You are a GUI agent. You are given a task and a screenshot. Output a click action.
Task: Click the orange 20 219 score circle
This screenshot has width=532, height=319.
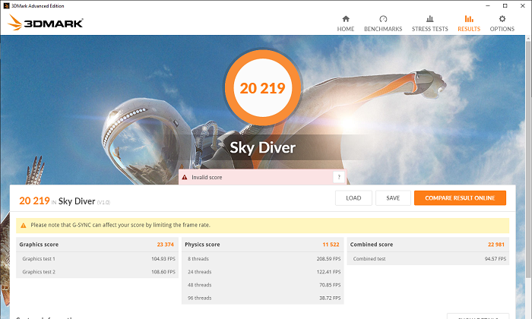[x=261, y=88]
